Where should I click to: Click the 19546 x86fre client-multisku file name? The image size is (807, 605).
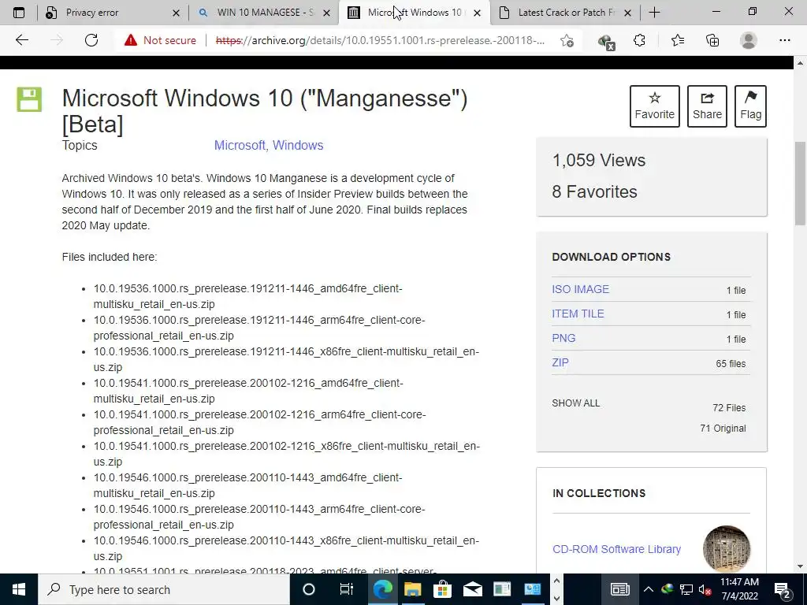click(286, 548)
